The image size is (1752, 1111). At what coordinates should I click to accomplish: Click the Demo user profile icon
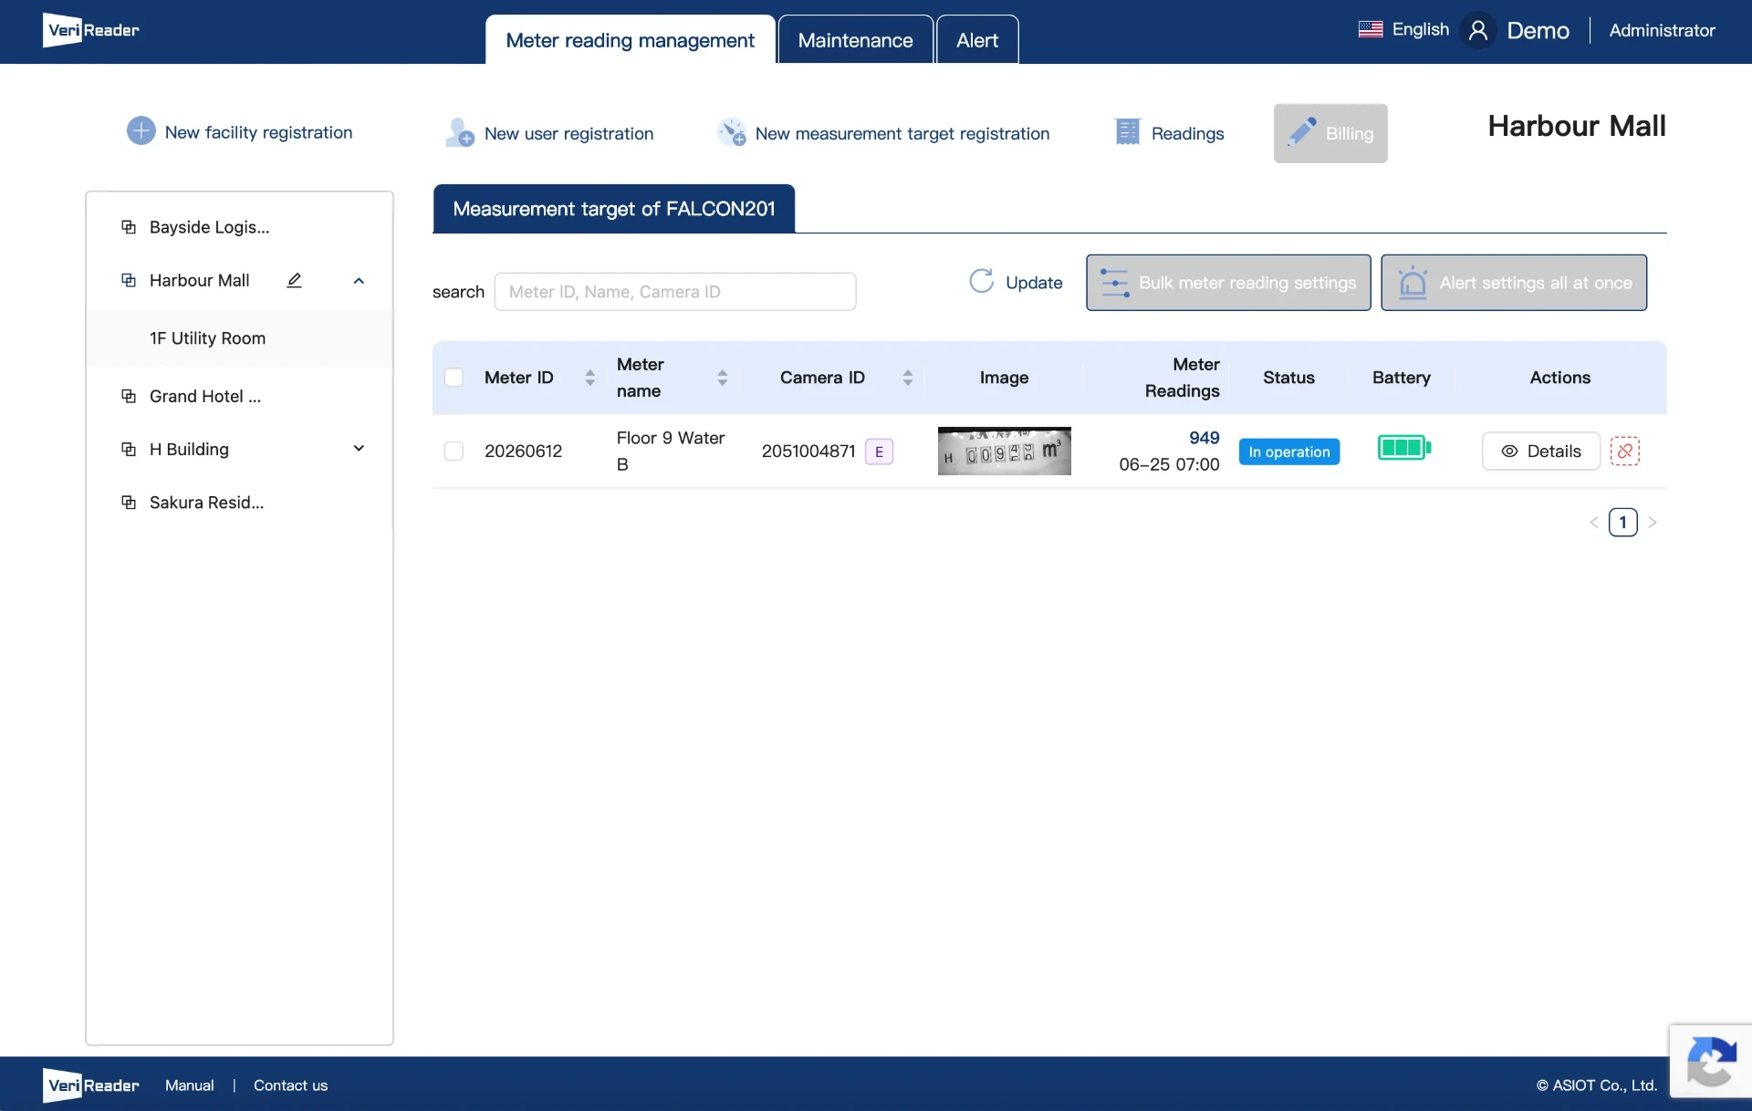click(x=1478, y=30)
